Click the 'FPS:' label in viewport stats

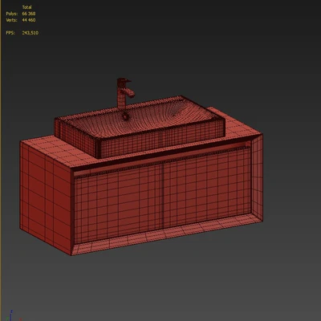coord(10,33)
